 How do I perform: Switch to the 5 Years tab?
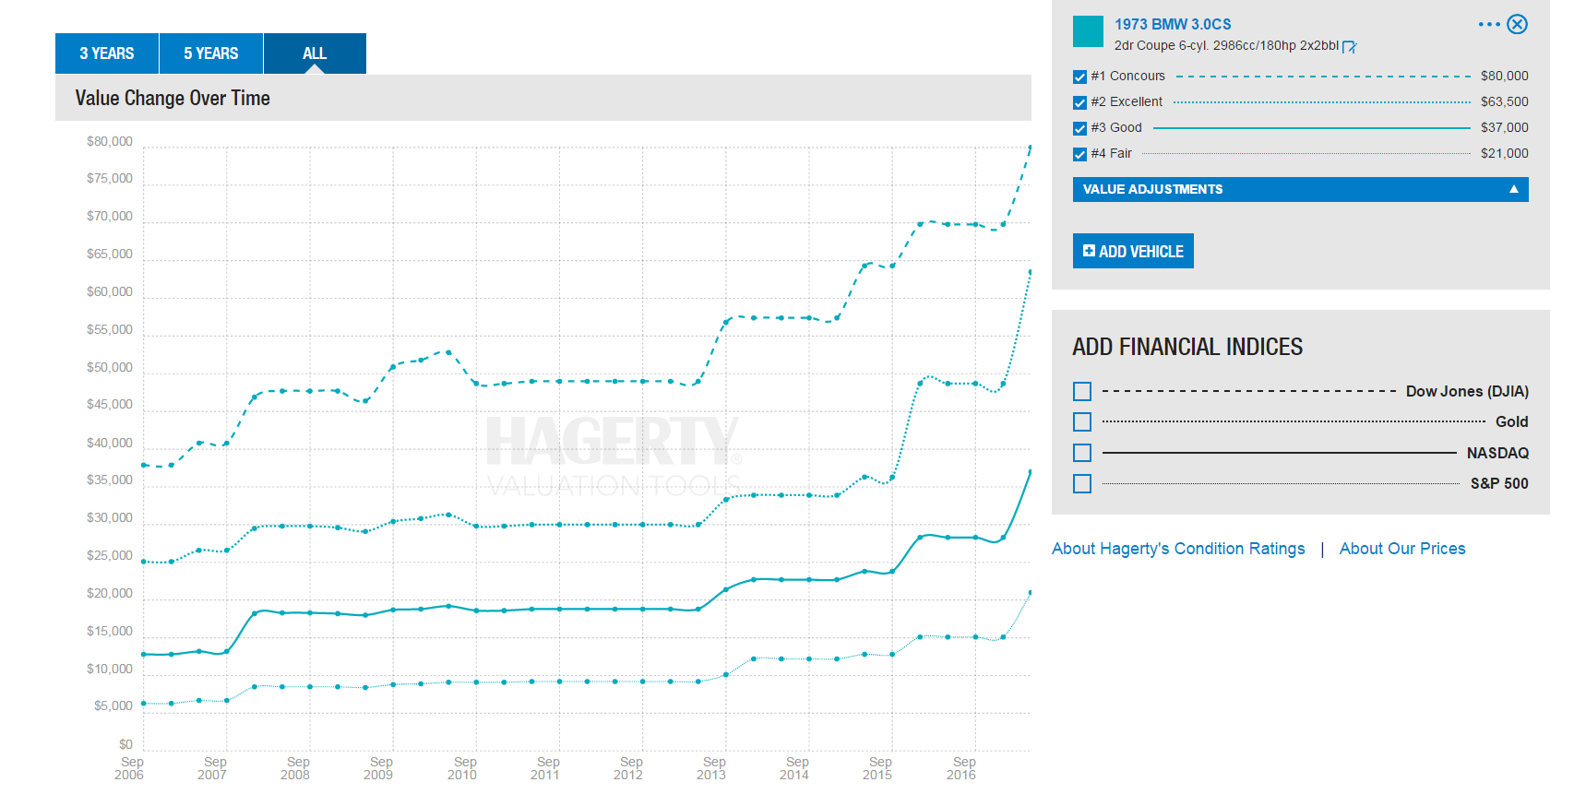211,53
